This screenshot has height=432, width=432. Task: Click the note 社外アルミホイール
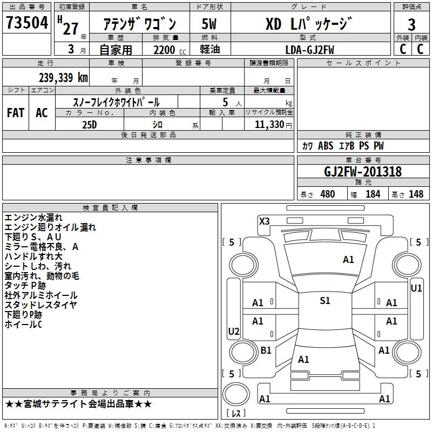coord(41,295)
